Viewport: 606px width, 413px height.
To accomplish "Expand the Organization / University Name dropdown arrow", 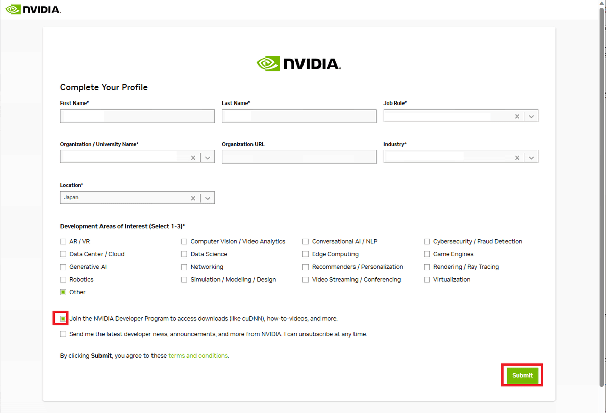I will [x=208, y=158].
